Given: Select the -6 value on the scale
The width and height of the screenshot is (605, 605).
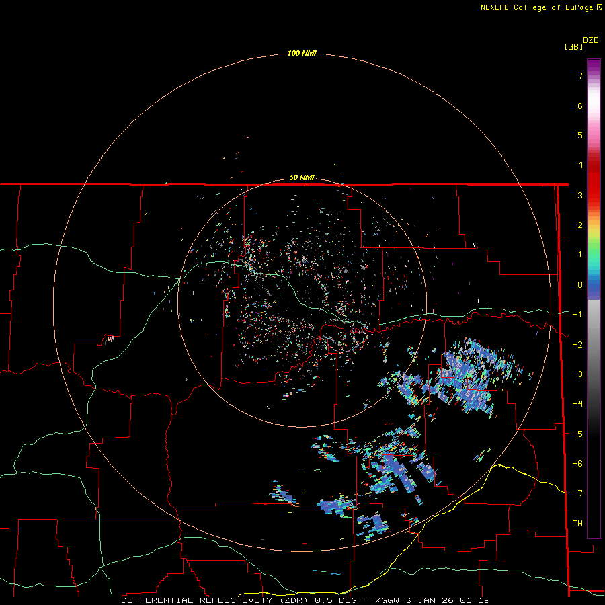Looking at the screenshot, I should [577, 464].
